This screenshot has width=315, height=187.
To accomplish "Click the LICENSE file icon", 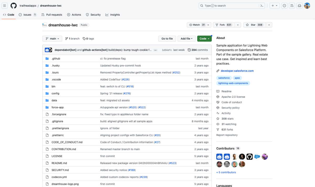I will 47,156.
